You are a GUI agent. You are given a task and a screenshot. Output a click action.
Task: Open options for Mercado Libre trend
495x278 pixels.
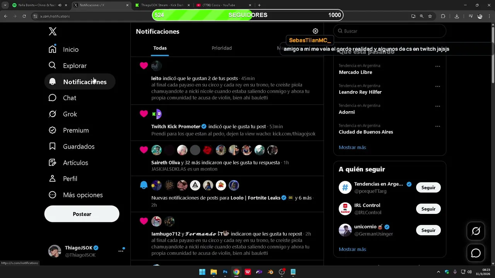(x=438, y=66)
